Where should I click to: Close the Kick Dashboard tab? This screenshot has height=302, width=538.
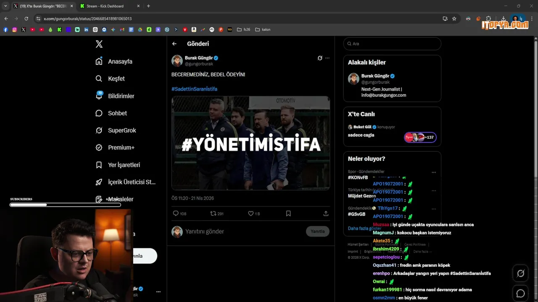pyautogui.click(x=139, y=6)
